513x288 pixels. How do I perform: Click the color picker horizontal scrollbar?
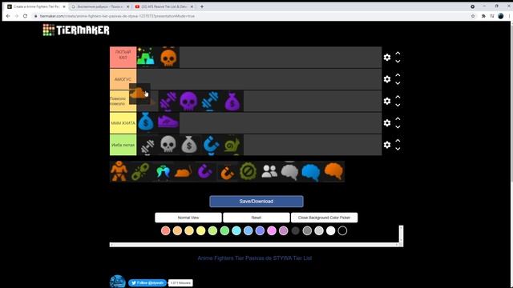click(254, 245)
